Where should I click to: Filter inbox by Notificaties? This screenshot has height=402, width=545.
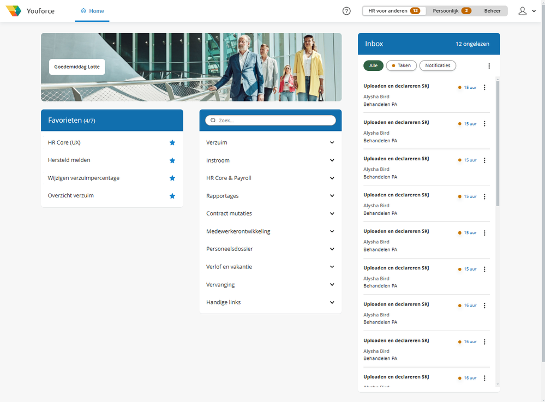tap(438, 65)
